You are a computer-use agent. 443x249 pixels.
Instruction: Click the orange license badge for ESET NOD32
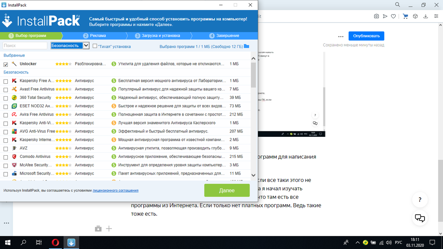(114, 106)
